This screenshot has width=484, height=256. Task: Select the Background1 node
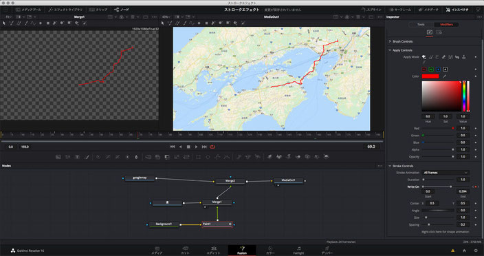click(x=164, y=224)
